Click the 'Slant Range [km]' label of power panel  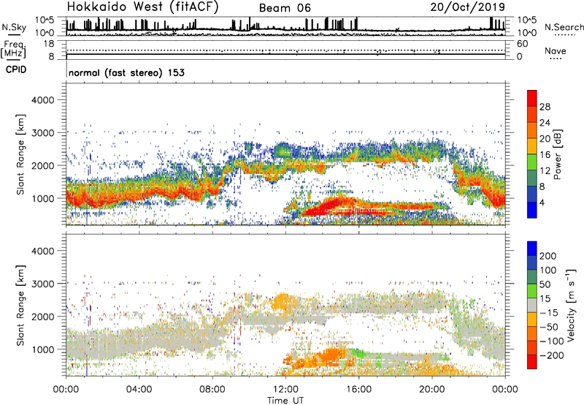tap(20, 154)
